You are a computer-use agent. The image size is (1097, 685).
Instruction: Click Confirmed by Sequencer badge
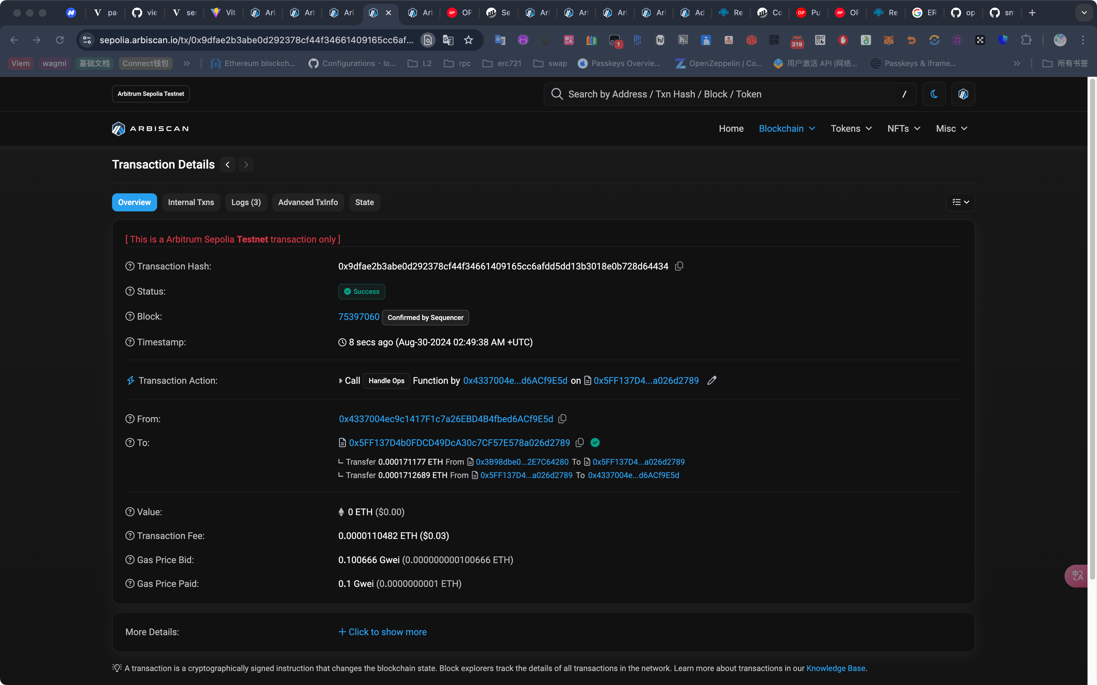pyautogui.click(x=425, y=317)
